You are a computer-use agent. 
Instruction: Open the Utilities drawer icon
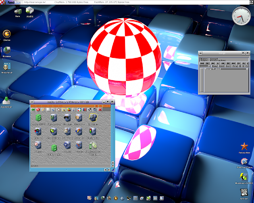pyautogui.click(x=93, y=119)
